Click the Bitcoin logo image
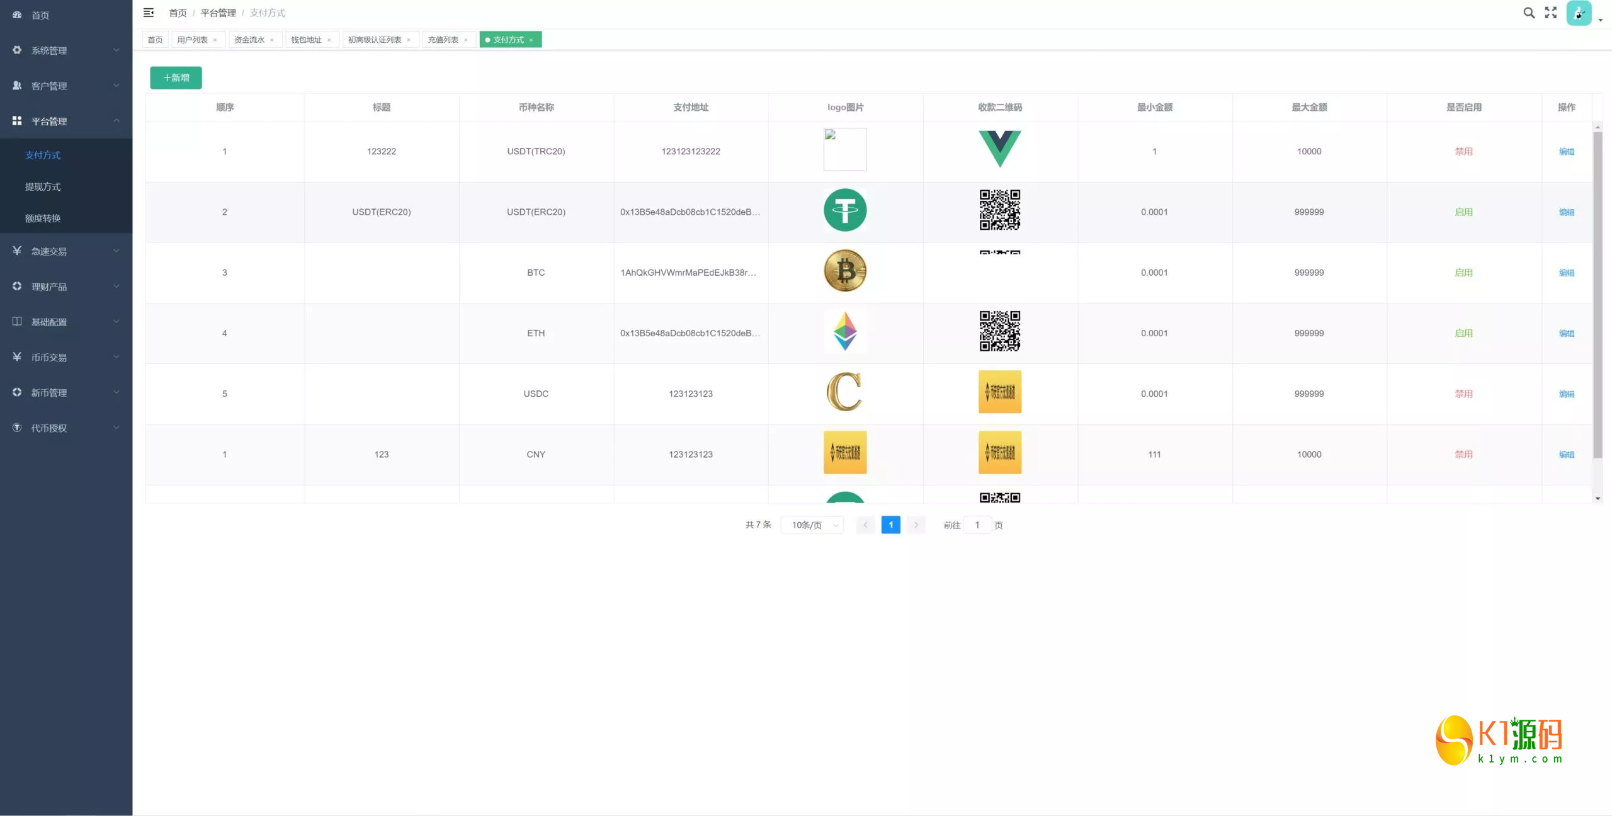The image size is (1612, 816). coord(845,271)
